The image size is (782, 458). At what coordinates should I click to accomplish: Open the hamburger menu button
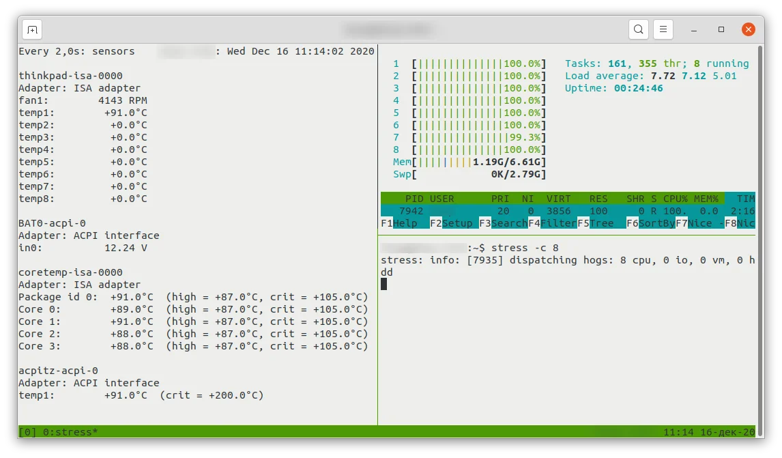[x=663, y=29]
